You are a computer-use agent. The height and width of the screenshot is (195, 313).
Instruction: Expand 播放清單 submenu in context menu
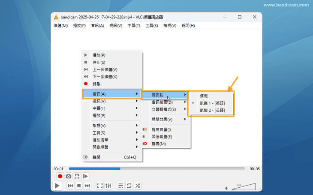click(x=112, y=140)
